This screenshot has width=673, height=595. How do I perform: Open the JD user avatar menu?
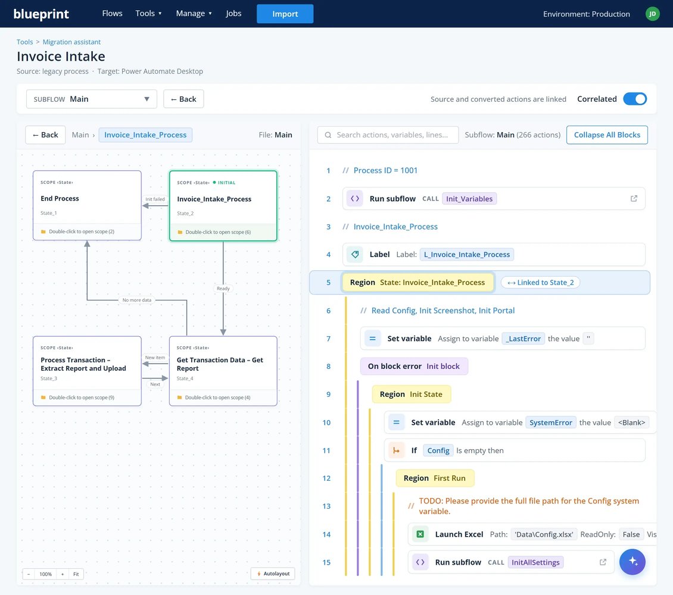pos(652,14)
